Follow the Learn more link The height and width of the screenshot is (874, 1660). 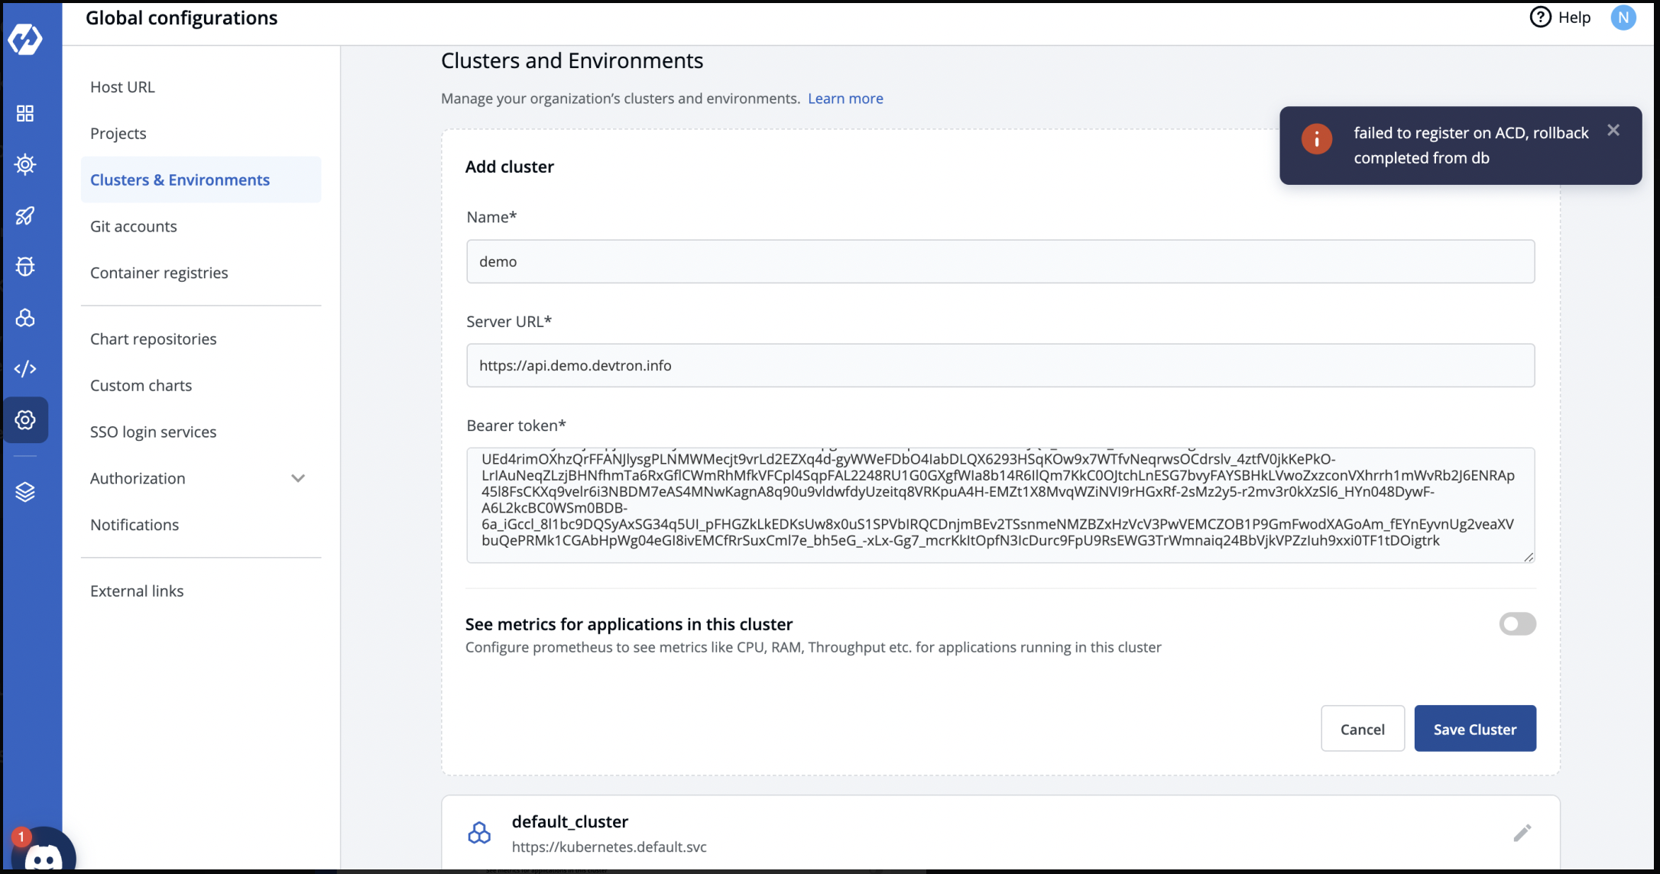coord(845,99)
